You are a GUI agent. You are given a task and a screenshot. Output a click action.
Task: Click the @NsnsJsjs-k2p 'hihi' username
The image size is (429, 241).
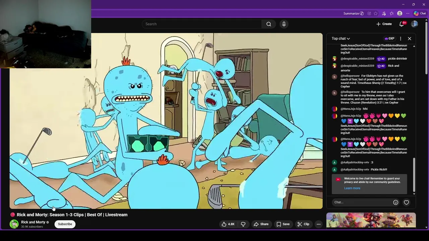(x=351, y=109)
